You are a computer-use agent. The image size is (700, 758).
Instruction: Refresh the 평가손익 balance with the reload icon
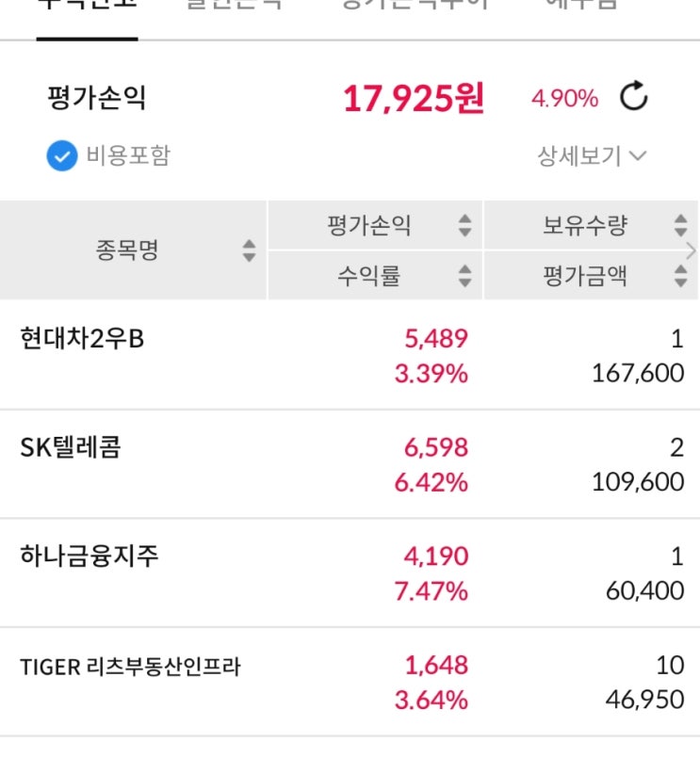pyautogui.click(x=634, y=97)
